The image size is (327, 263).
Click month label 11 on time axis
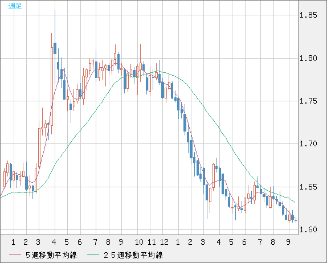(152, 242)
